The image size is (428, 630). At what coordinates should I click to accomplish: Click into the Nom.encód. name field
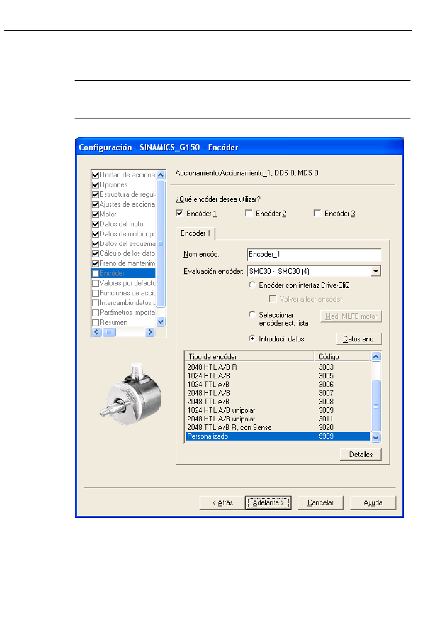click(314, 255)
